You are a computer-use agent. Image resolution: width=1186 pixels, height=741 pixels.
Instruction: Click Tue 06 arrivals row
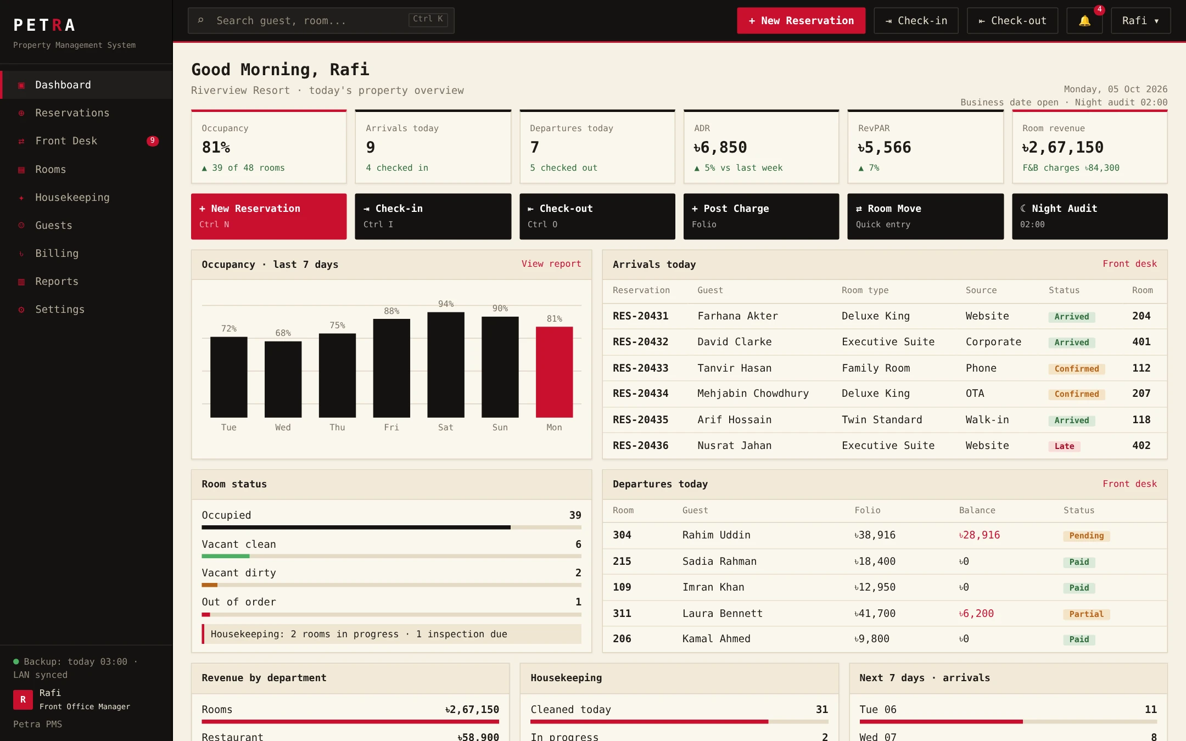(1008, 713)
